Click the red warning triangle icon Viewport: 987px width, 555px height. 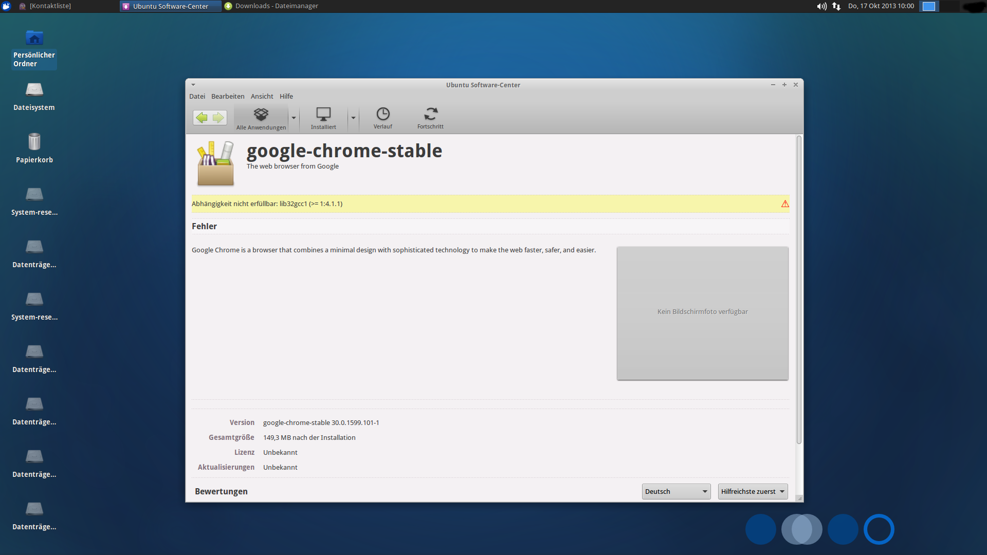point(785,204)
